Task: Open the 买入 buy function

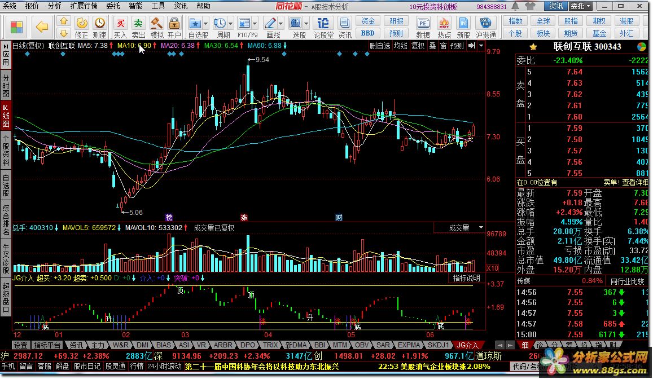Action: coord(120,28)
